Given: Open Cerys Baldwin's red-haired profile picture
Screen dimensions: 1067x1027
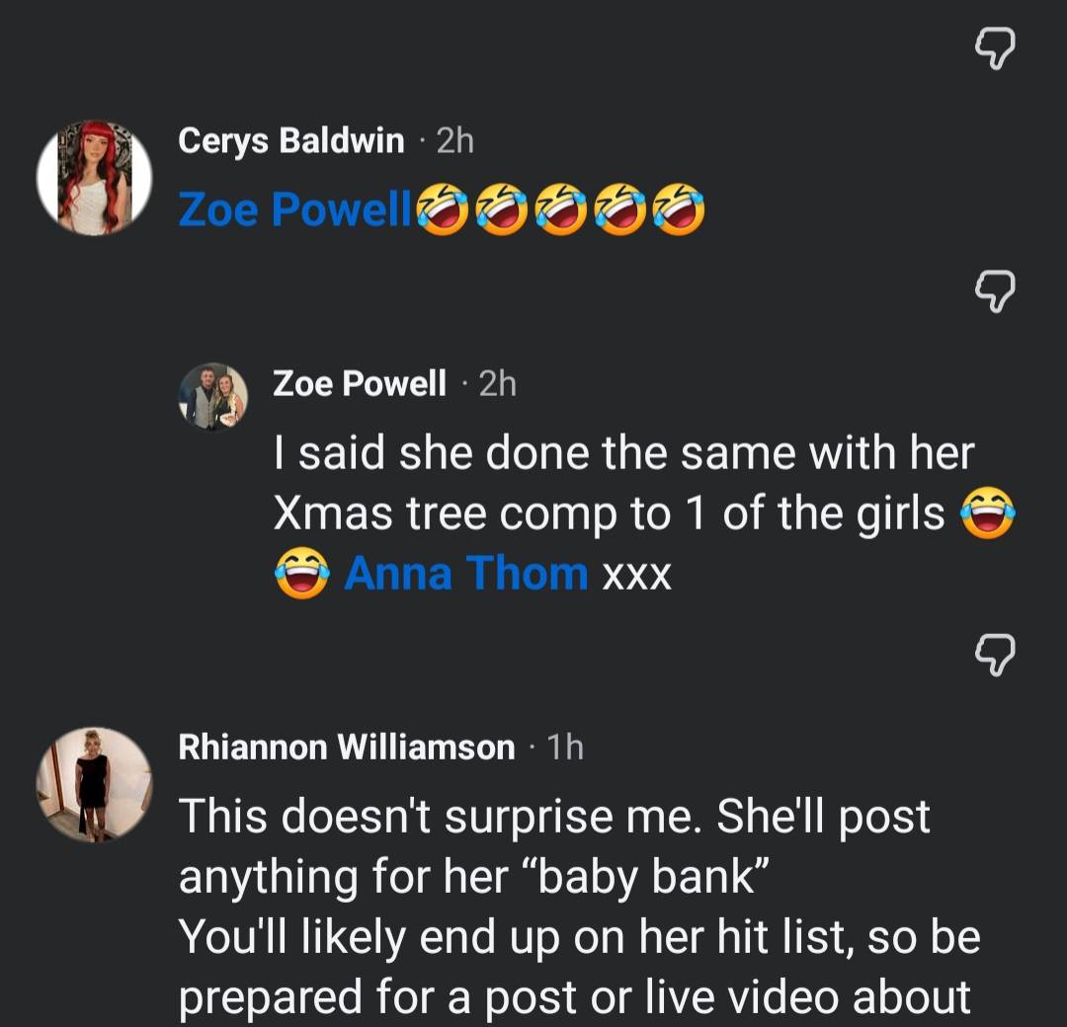Looking at the screenshot, I should (x=94, y=178).
